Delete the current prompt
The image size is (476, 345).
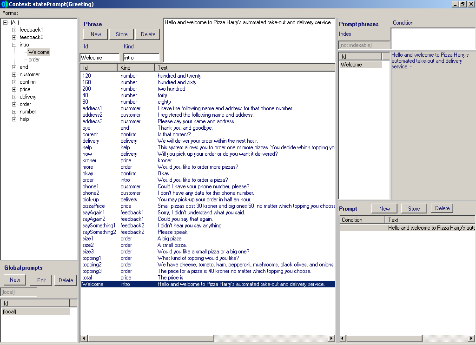pyautogui.click(x=442, y=209)
